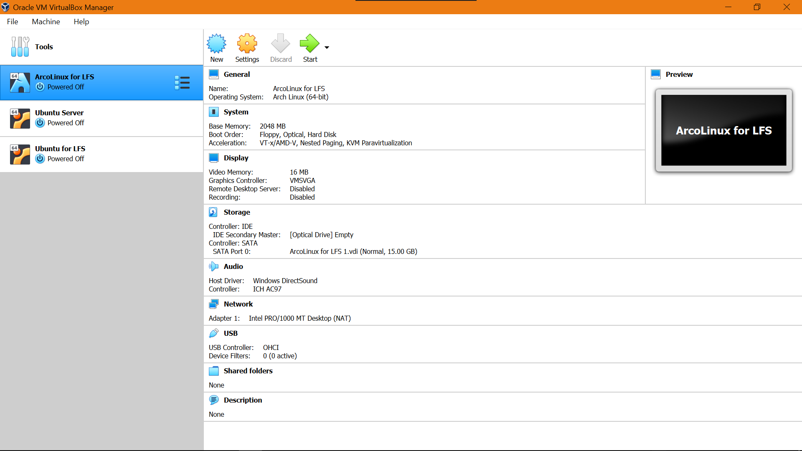The width and height of the screenshot is (802, 451).
Task: Click '[Optical Drive] Empty' storage entry
Action: 322,235
